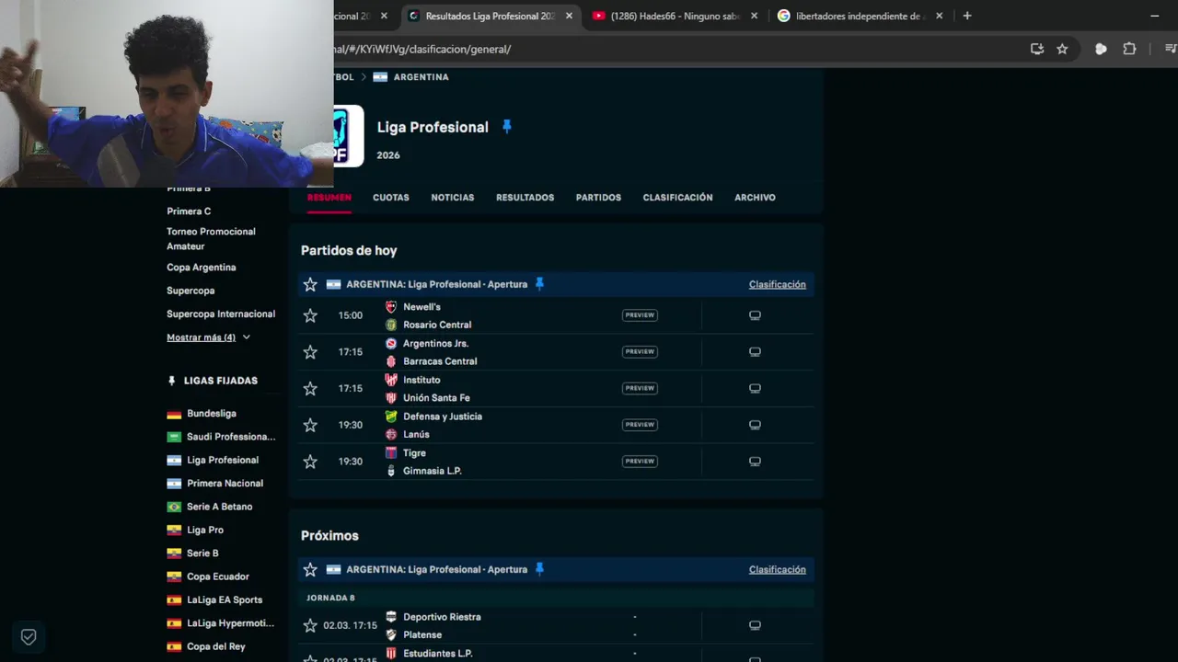Switch to Hades66 YouTube browser tab
Screen dimensions: 1178x662
click(676, 16)
